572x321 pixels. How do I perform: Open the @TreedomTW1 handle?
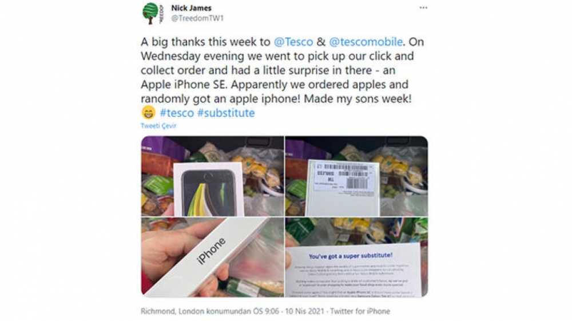197,18
